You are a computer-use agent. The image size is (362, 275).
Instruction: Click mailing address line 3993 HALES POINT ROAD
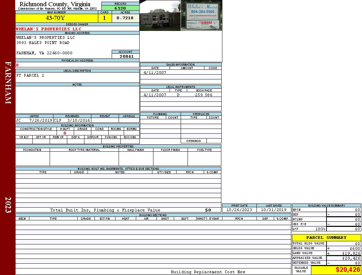[x=43, y=43]
